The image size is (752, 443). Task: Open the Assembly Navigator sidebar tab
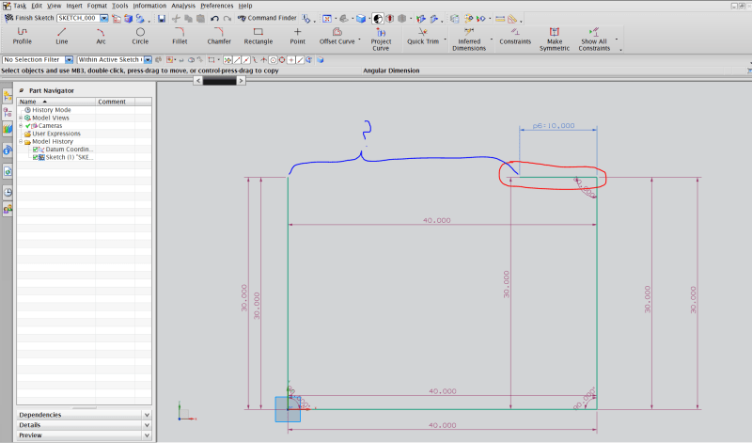(x=8, y=97)
